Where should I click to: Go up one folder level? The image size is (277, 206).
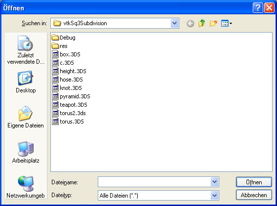click(201, 23)
